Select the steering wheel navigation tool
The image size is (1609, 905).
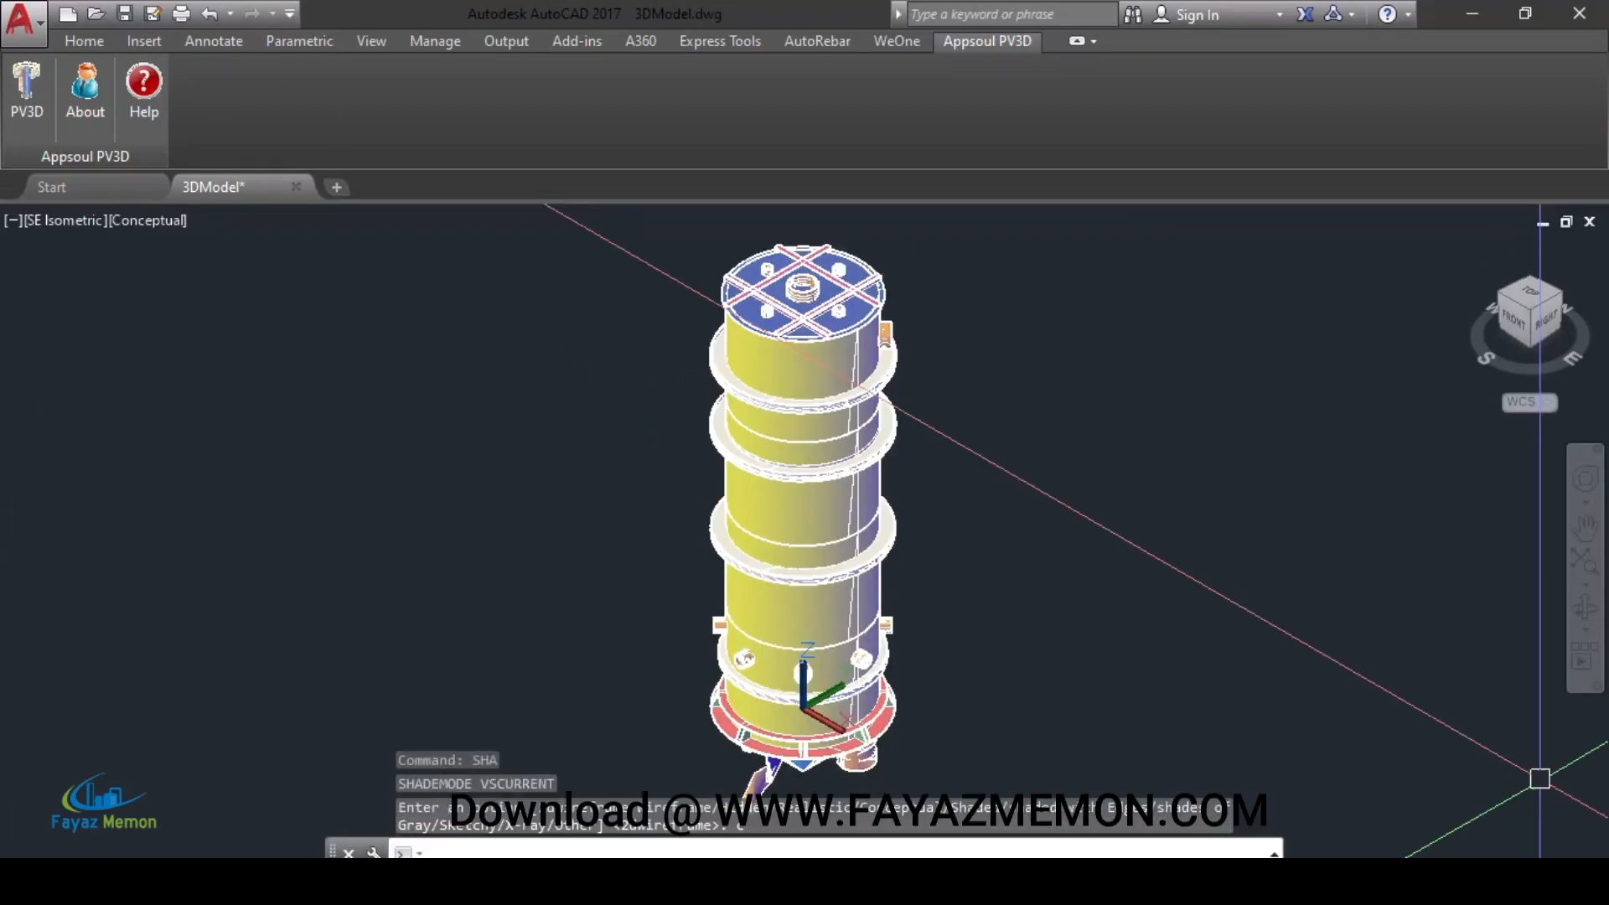(1585, 479)
